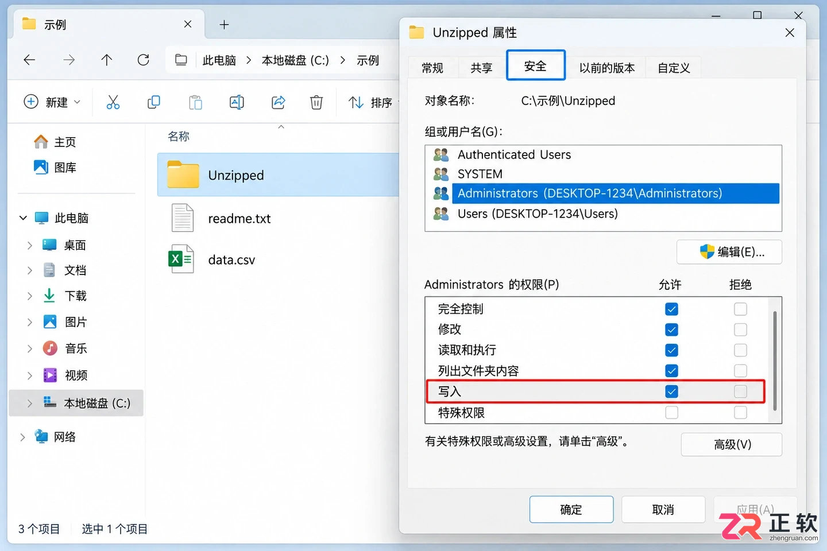Screen dimensions: 827x551
Task: Refresh the Explorer folder view
Action: tap(144, 60)
